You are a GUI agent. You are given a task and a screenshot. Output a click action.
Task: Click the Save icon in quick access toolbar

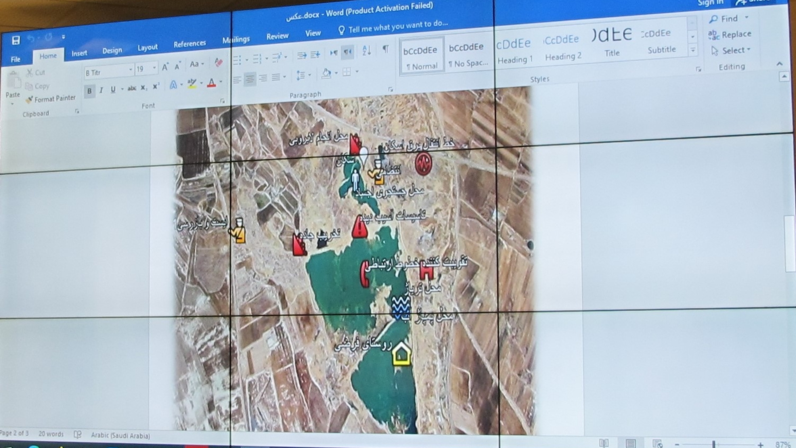(x=16, y=40)
